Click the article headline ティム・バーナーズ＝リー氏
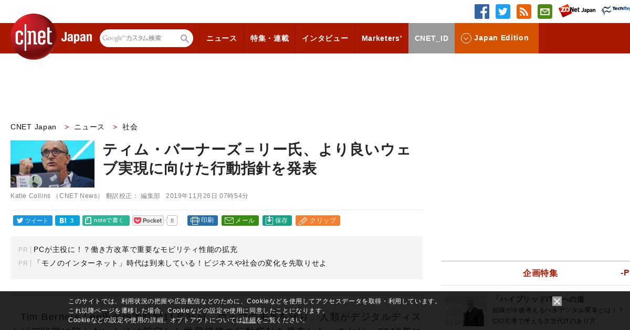 coord(256,159)
